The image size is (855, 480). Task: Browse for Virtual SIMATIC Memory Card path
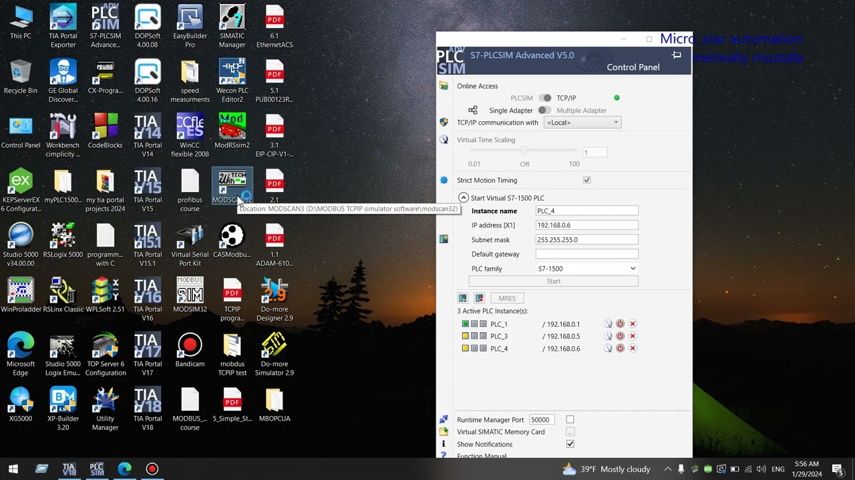click(570, 432)
